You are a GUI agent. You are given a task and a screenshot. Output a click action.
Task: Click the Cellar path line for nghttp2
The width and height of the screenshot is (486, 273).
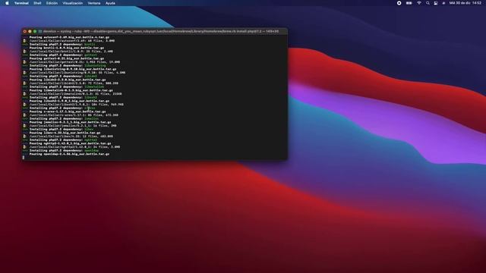74,147
